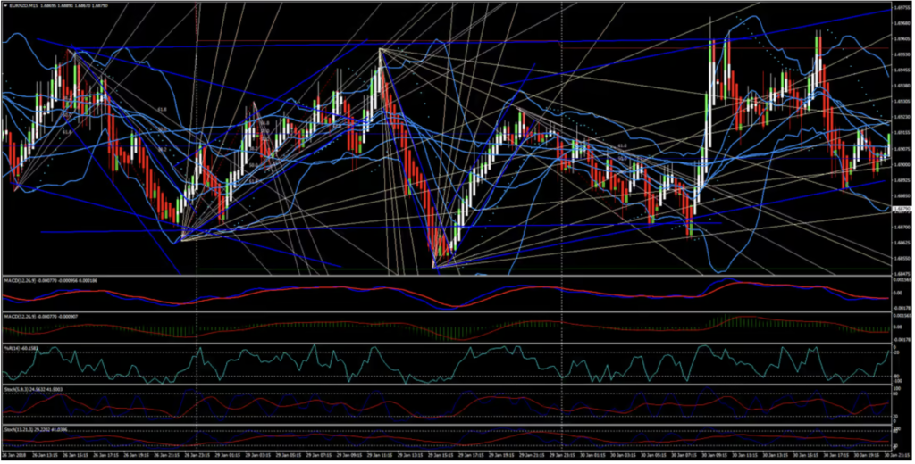This screenshot has height=464, width=915.
Task: Click the 1.69605 price scale label
Action: (902, 38)
